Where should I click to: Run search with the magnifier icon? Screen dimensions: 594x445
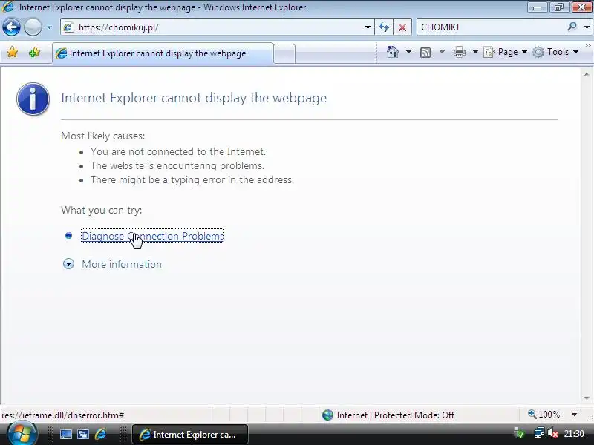[x=572, y=27]
